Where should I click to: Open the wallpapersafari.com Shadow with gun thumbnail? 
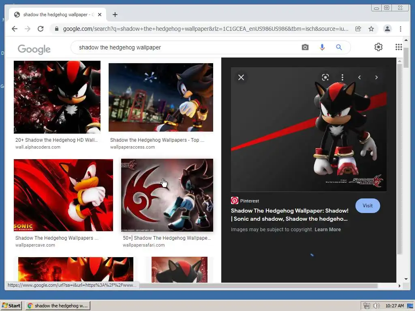pos(167,195)
